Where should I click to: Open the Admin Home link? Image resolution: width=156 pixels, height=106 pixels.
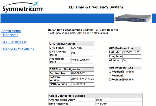pos(11,31)
